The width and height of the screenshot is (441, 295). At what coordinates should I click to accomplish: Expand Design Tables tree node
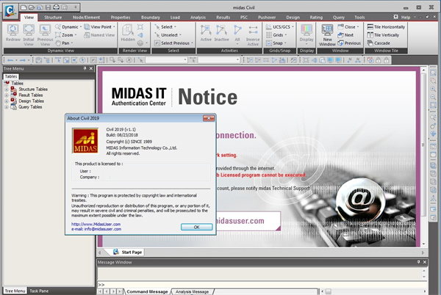click(x=6, y=101)
